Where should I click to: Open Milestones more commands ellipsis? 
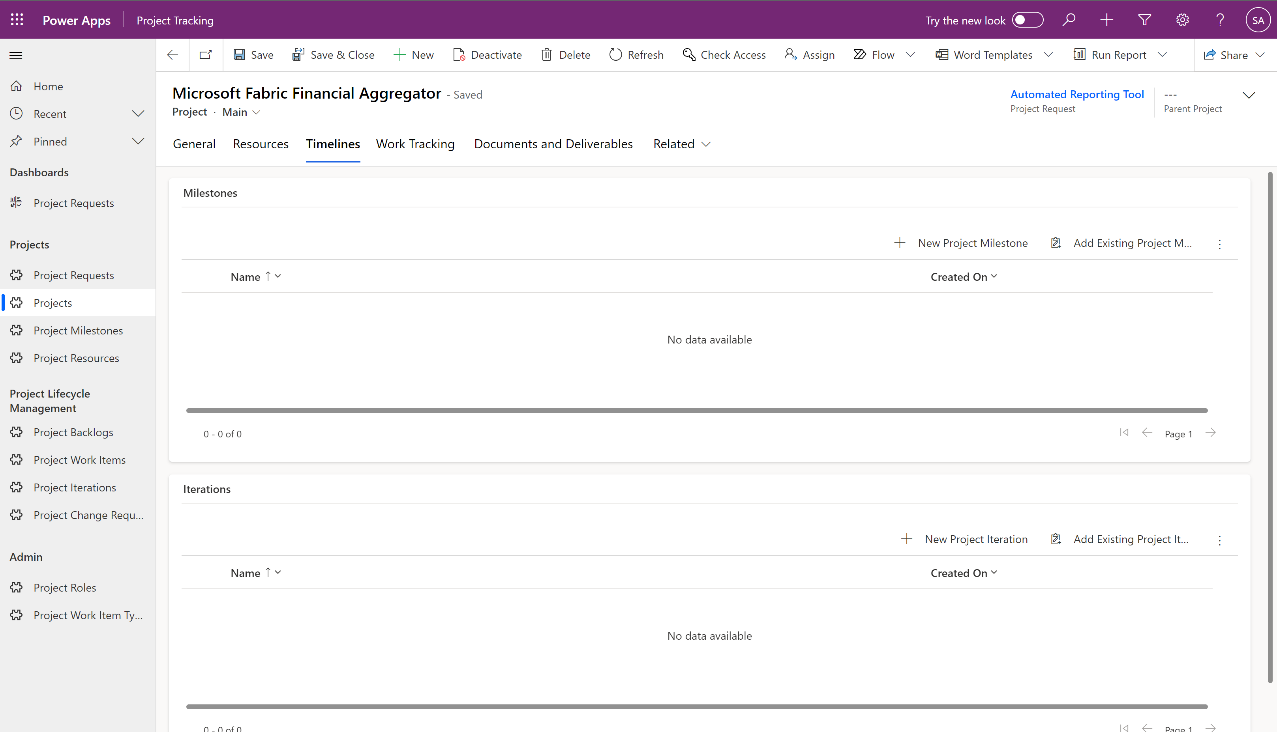tap(1220, 245)
